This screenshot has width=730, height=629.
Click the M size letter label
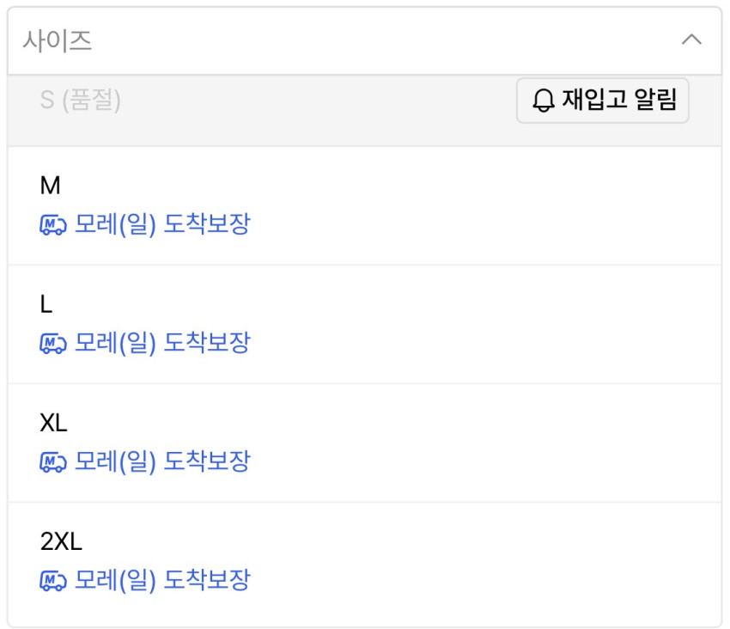(x=51, y=186)
